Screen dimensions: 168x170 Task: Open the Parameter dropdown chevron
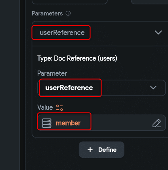153,88
